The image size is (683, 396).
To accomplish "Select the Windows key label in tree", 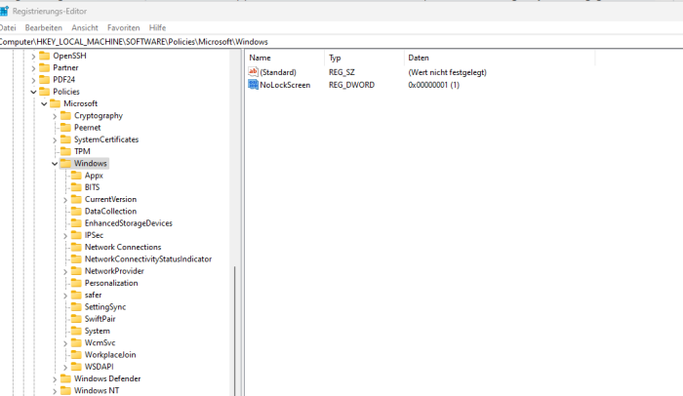I will [x=90, y=163].
